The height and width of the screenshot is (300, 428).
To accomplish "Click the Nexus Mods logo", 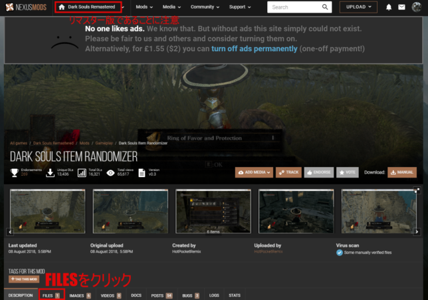I will pos(26,7).
